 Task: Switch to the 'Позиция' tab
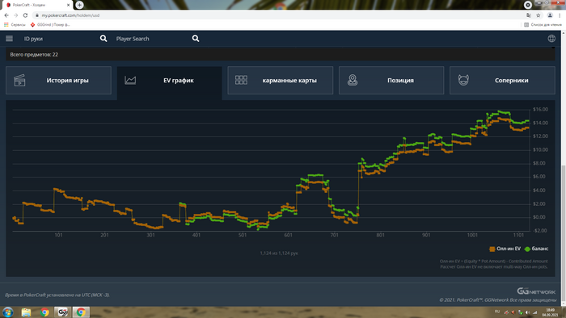click(391, 81)
